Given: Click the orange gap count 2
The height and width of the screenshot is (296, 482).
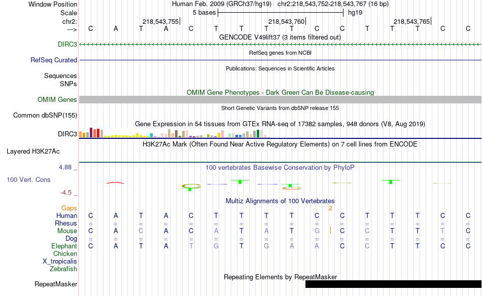Looking at the screenshot, I should click(x=330, y=208).
